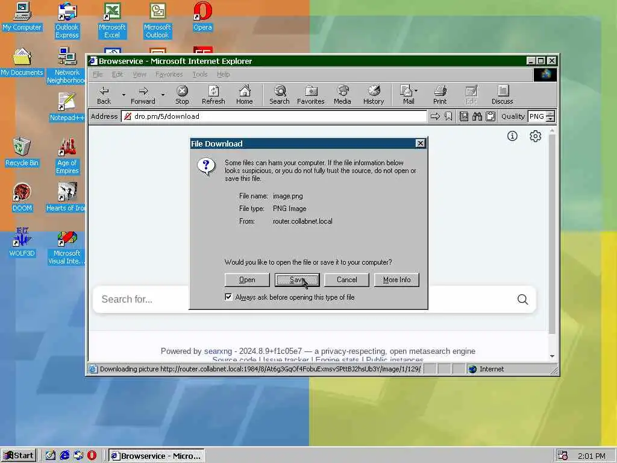This screenshot has width=617, height=463.
Task: Open Back button history dropdown arrow
Action: (124, 95)
